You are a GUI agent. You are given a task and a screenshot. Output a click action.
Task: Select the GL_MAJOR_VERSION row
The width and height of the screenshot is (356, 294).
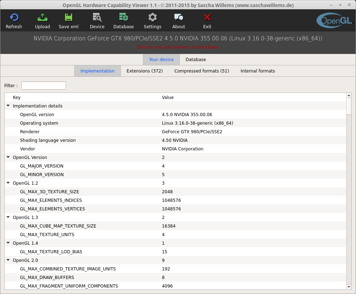pyautogui.click(x=175, y=166)
